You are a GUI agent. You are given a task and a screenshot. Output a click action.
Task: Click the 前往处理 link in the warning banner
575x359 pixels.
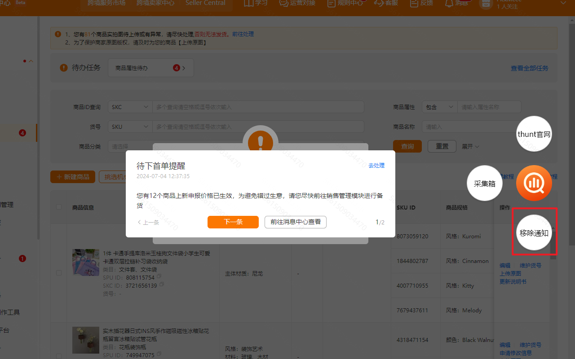tap(243, 34)
